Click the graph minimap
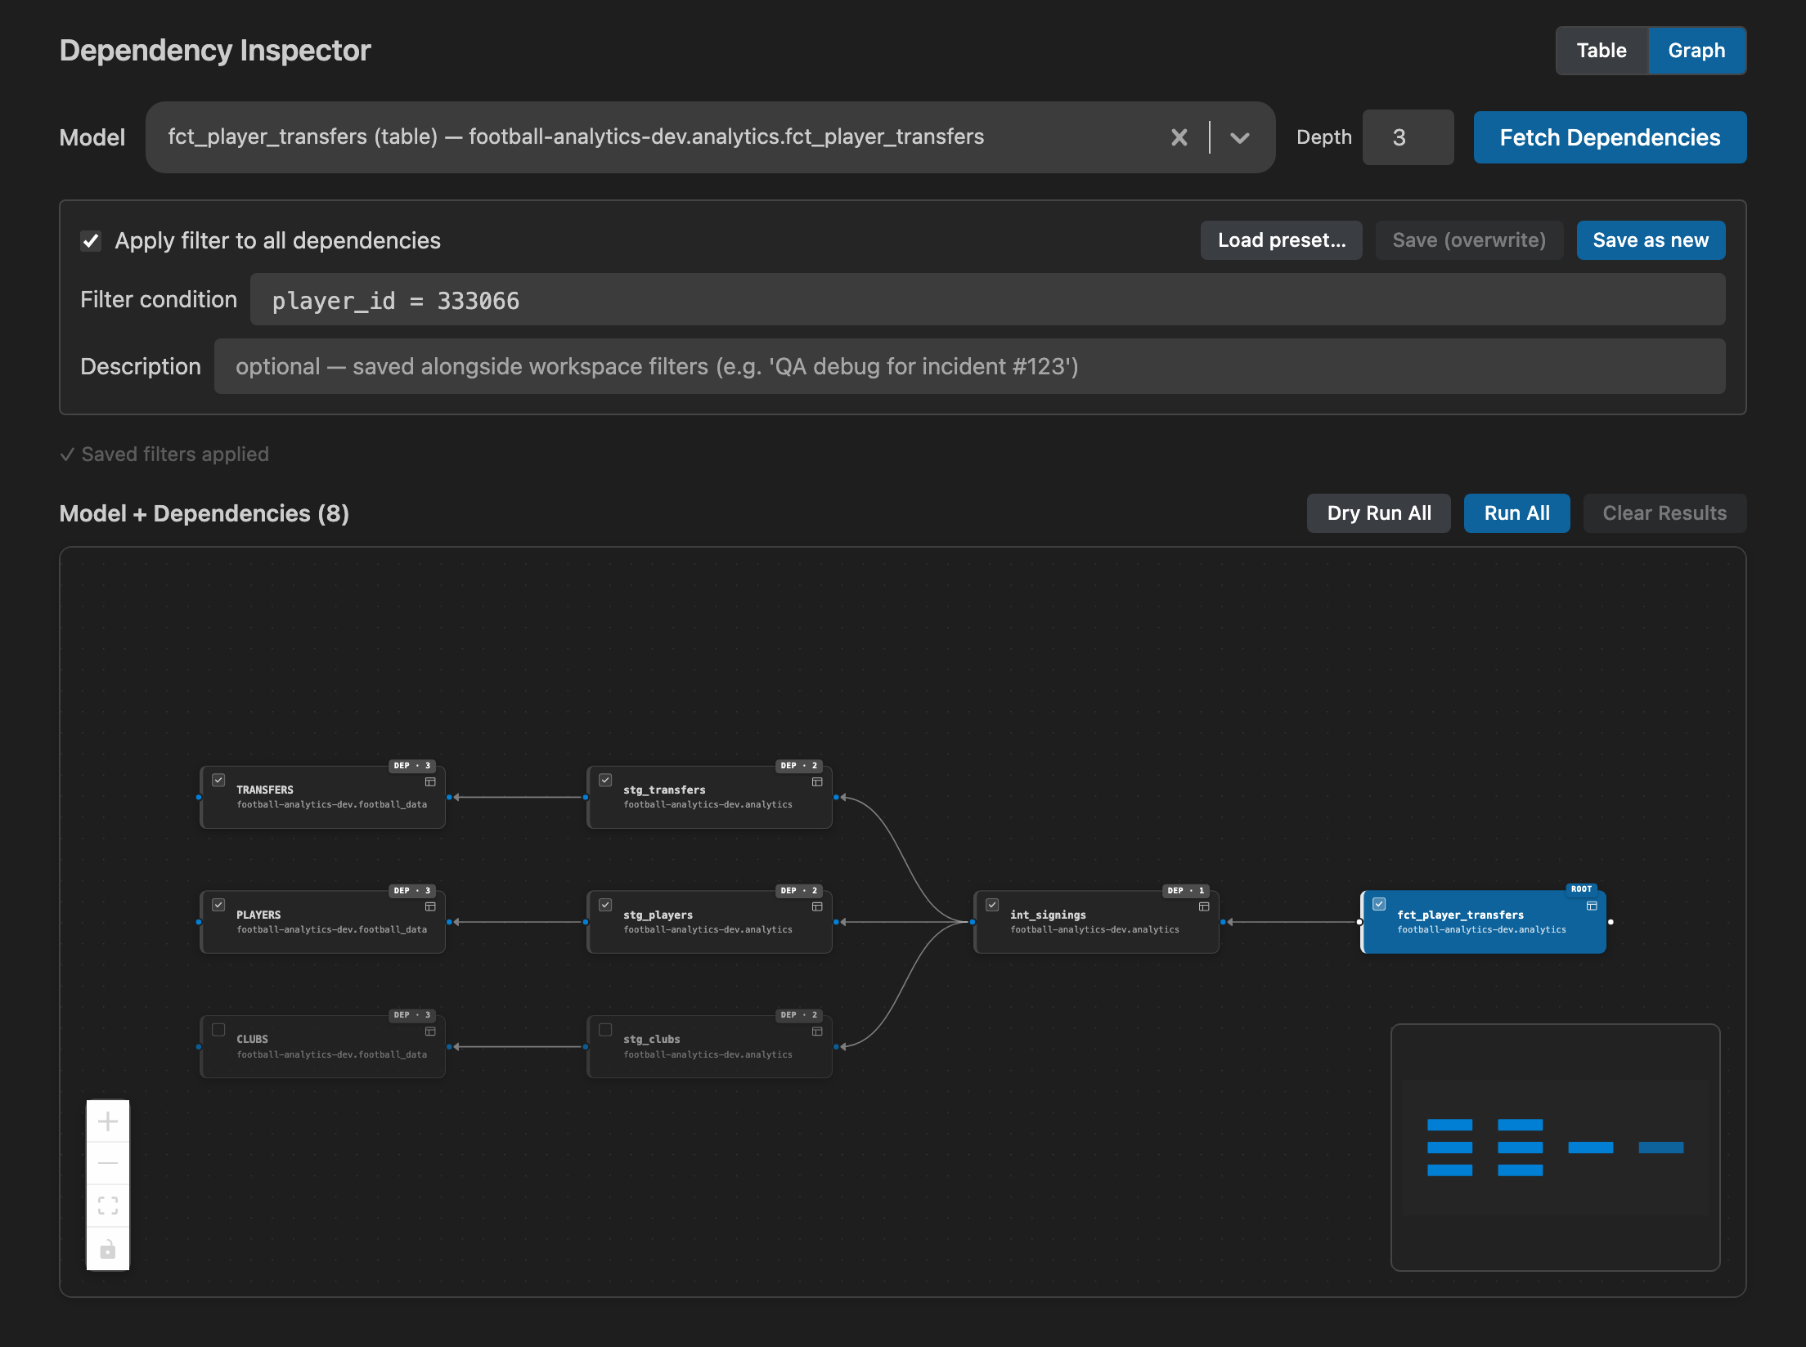 (x=1555, y=1148)
